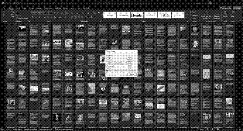Click the Share button
Screen dimensions: 243x131
coord(237,8)
